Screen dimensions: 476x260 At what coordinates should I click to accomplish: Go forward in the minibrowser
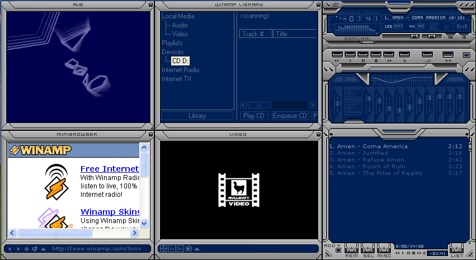pos(18,249)
